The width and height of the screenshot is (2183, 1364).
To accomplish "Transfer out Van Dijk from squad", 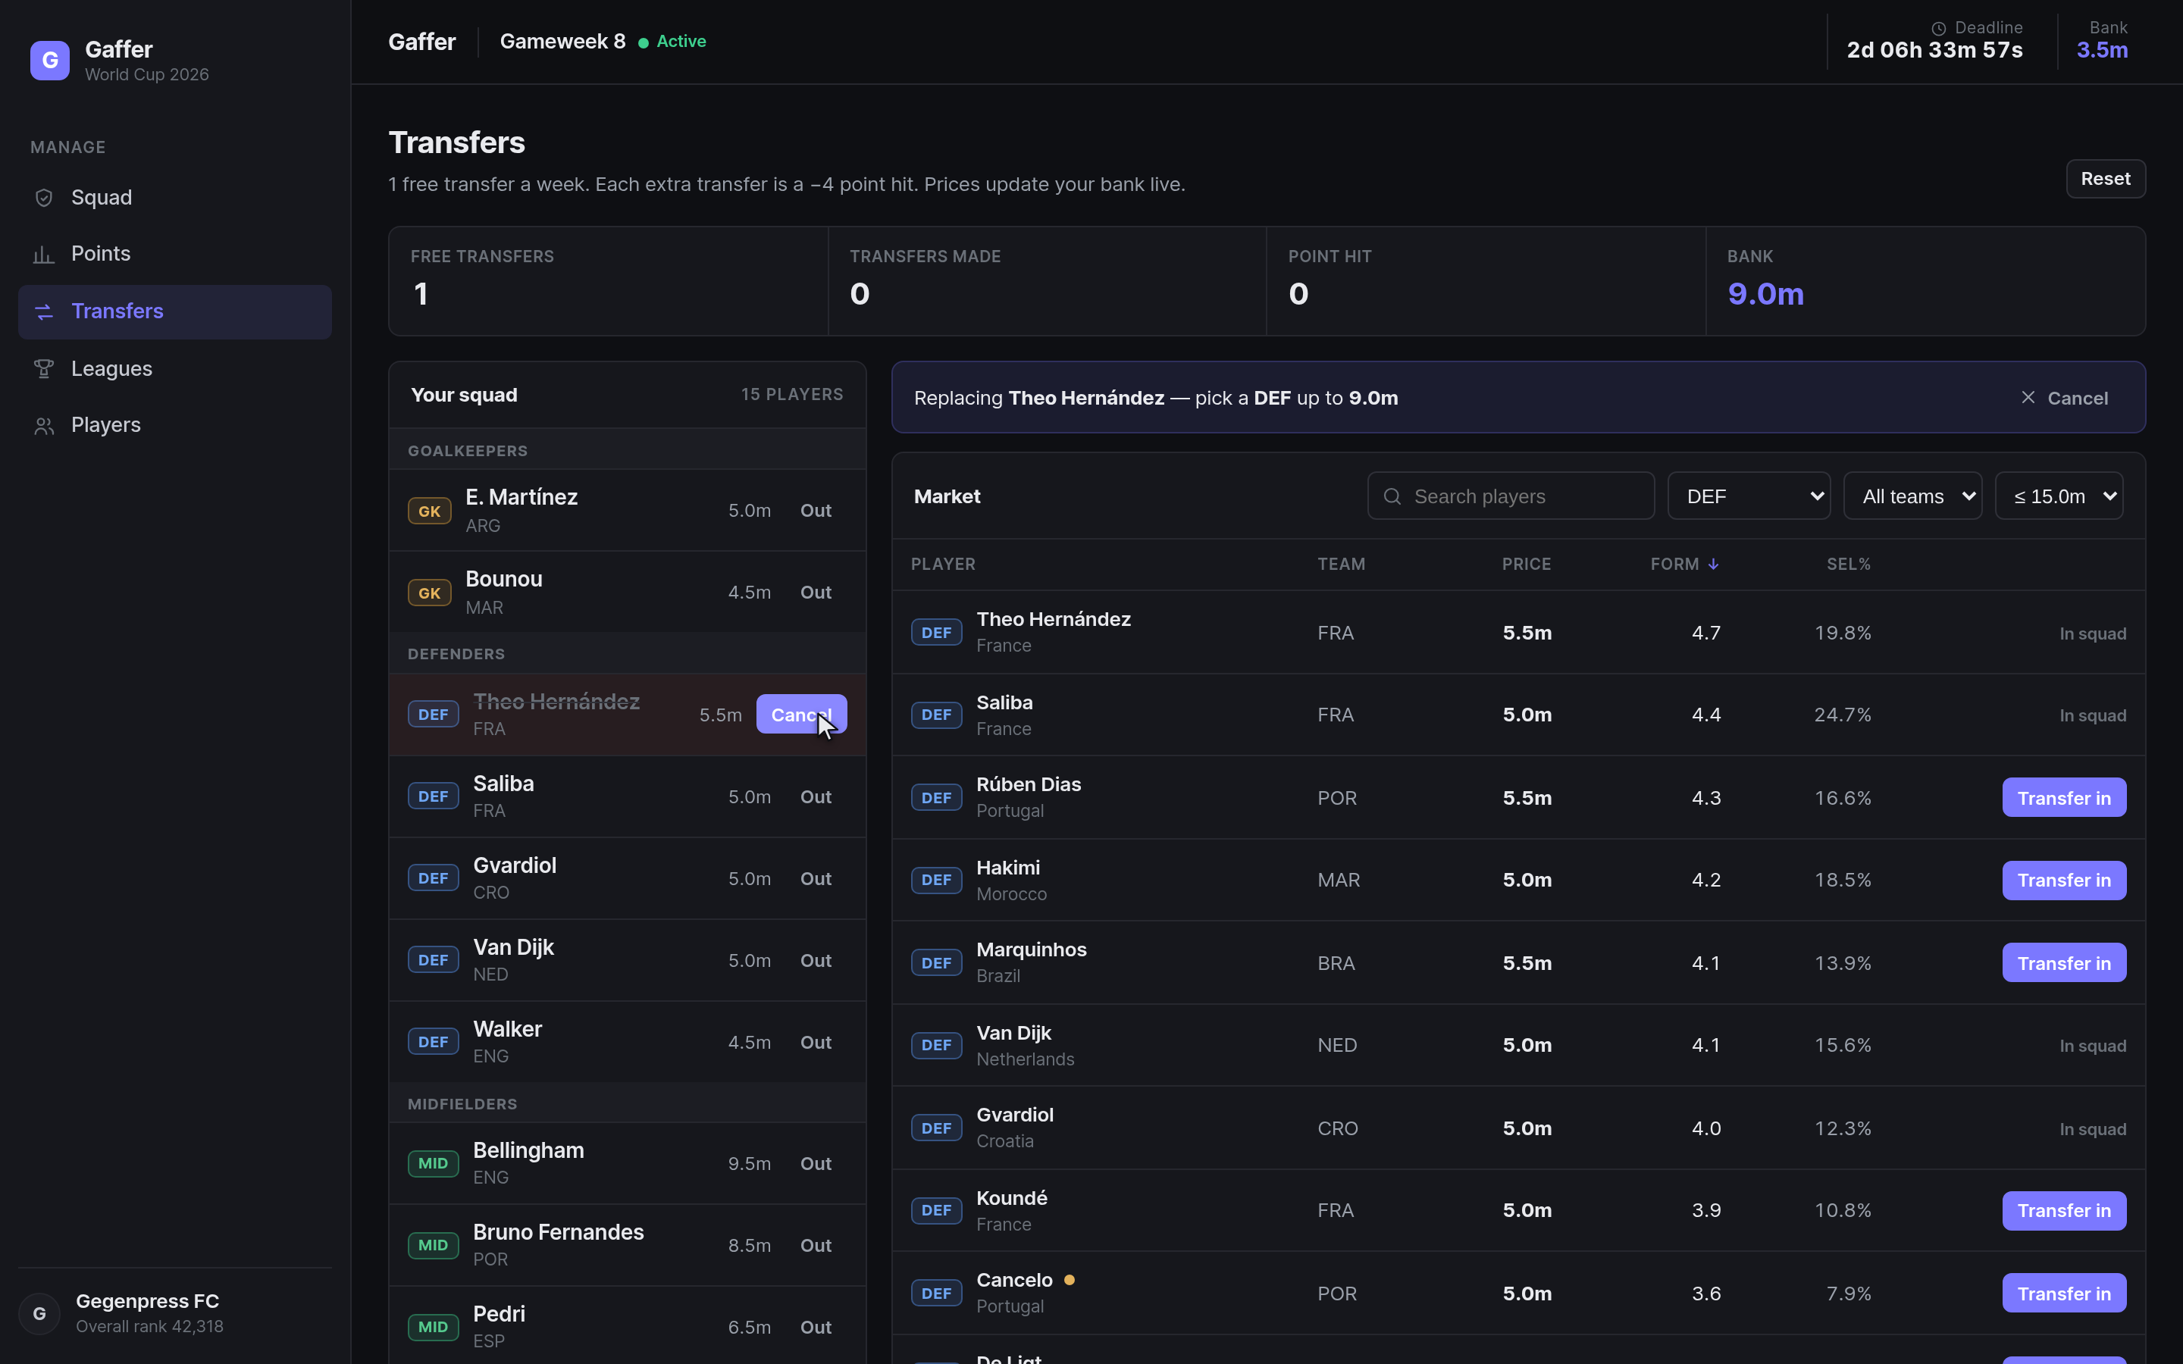I will (x=816, y=960).
